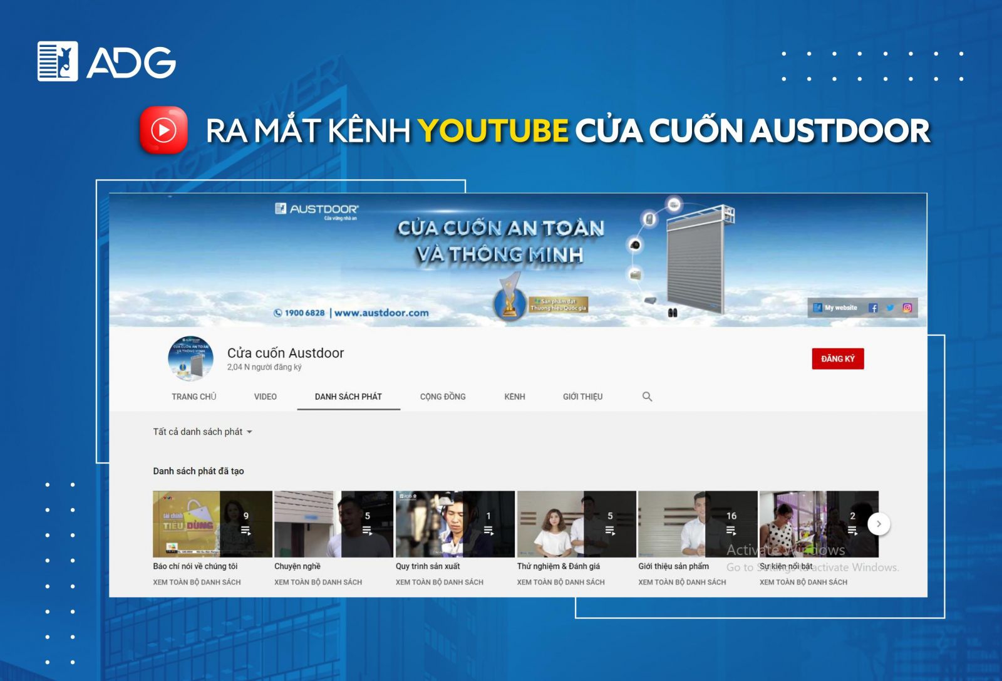Click Báo chí nói về chúng tôi title
Viewport: 1002px width, 681px height.
195,566
